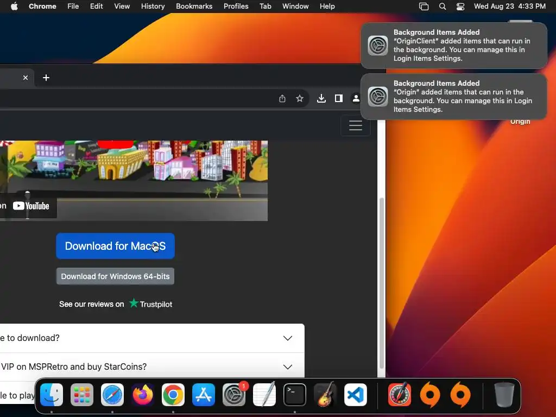Screen dimensions: 556x417
Task: Open the Tab menu
Action: [x=265, y=7]
